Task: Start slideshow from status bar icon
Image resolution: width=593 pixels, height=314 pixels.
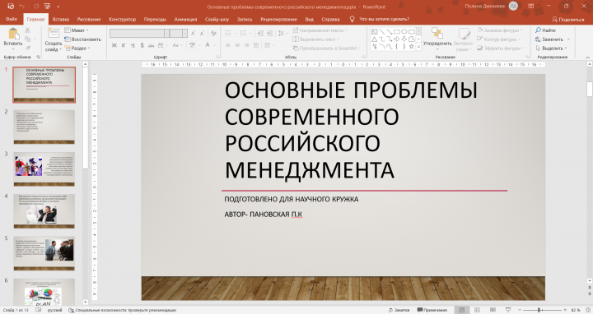Action: pyautogui.click(x=508, y=310)
